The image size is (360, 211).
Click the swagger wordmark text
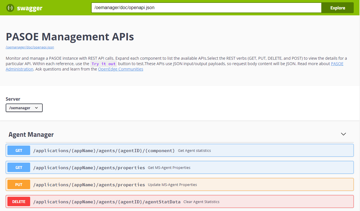[x=29, y=8]
